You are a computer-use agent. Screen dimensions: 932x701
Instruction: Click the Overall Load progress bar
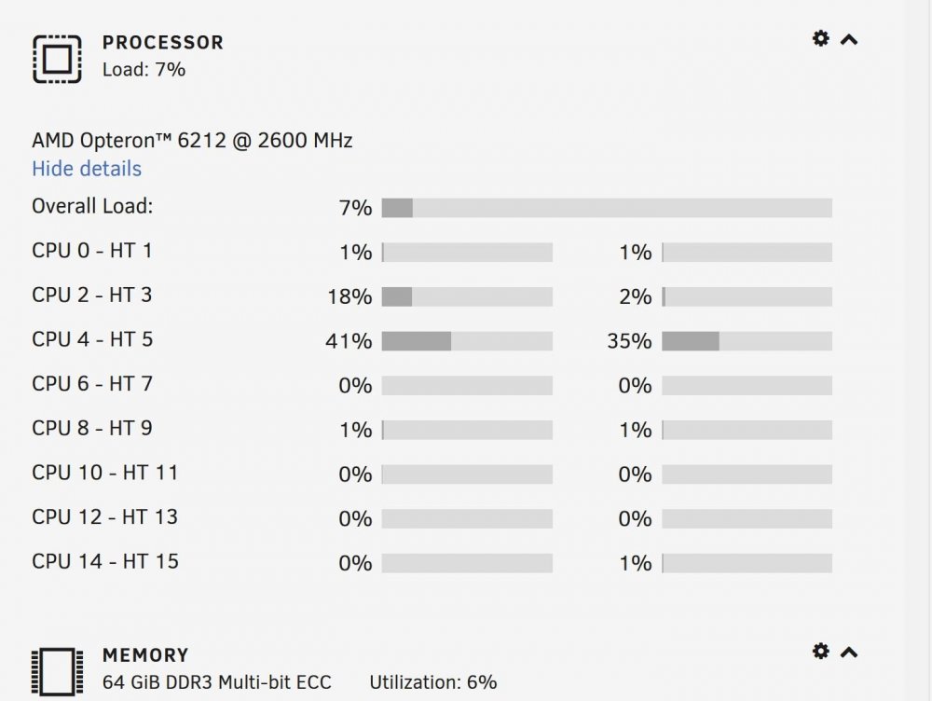point(607,208)
